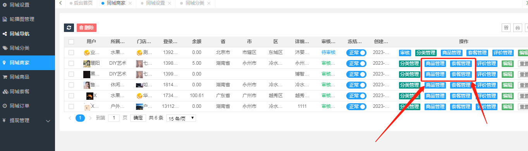Image resolution: width=528 pixels, height=151 pixels.
Task: Go to next page with right arrow
Action: (90, 118)
